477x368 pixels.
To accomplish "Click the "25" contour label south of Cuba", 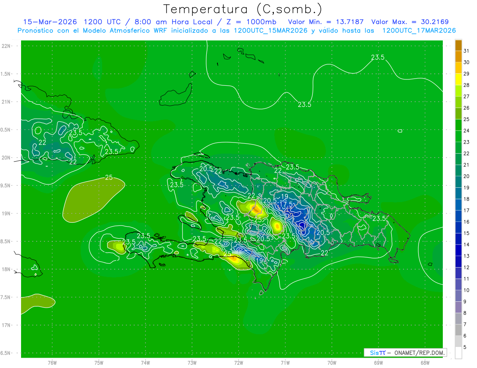I will coord(109,177).
